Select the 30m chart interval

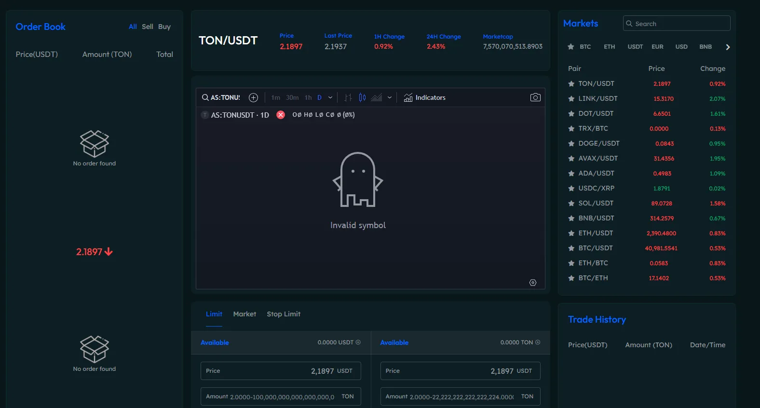(x=292, y=97)
